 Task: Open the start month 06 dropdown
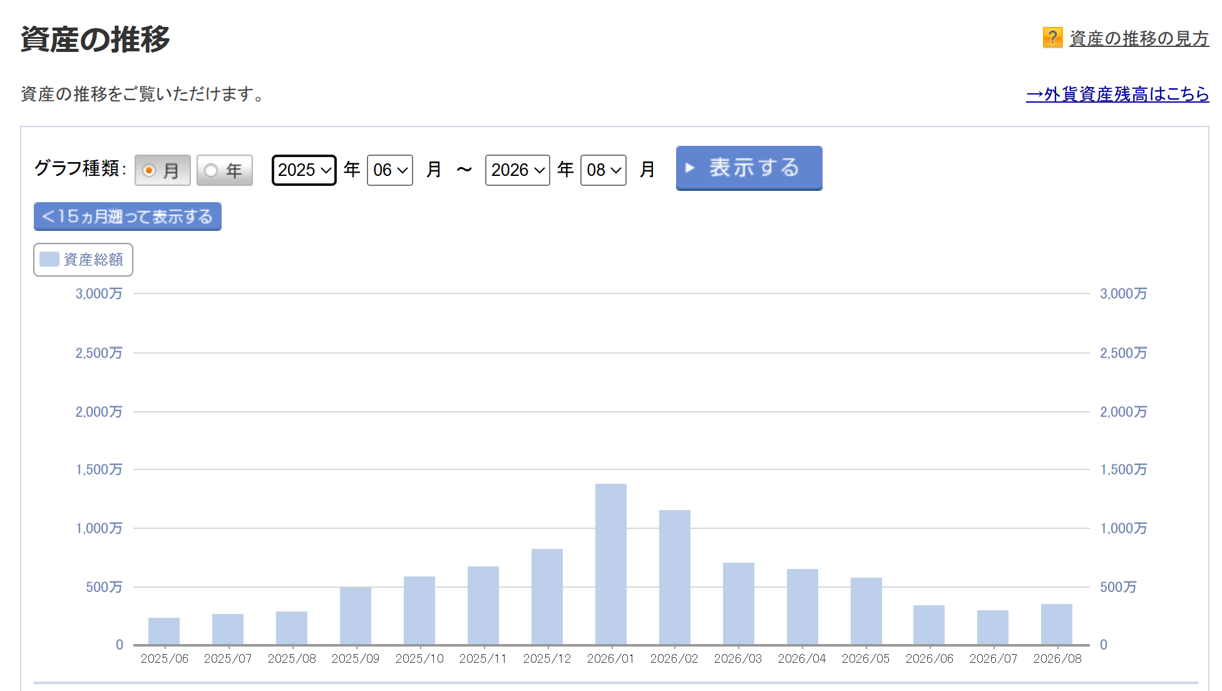coord(390,170)
